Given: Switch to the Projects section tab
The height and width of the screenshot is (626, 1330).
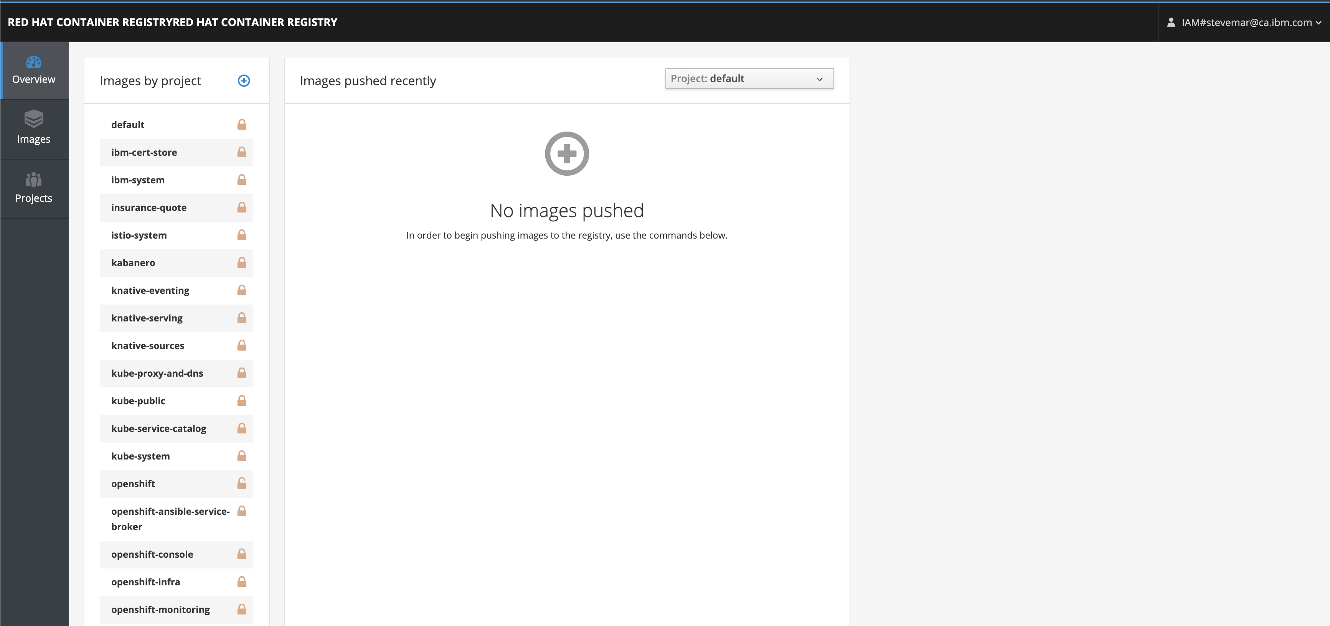Looking at the screenshot, I should (33, 187).
